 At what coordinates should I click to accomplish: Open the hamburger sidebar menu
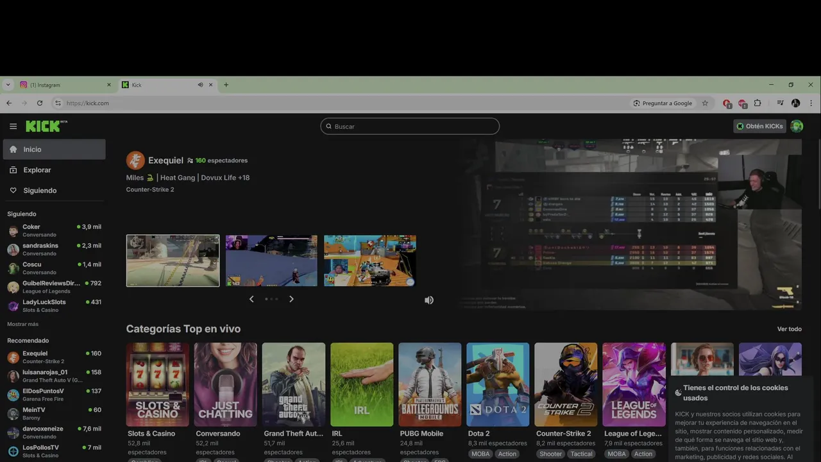pos(13,126)
